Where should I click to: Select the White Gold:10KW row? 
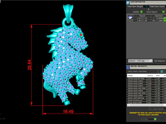click(146, 83)
